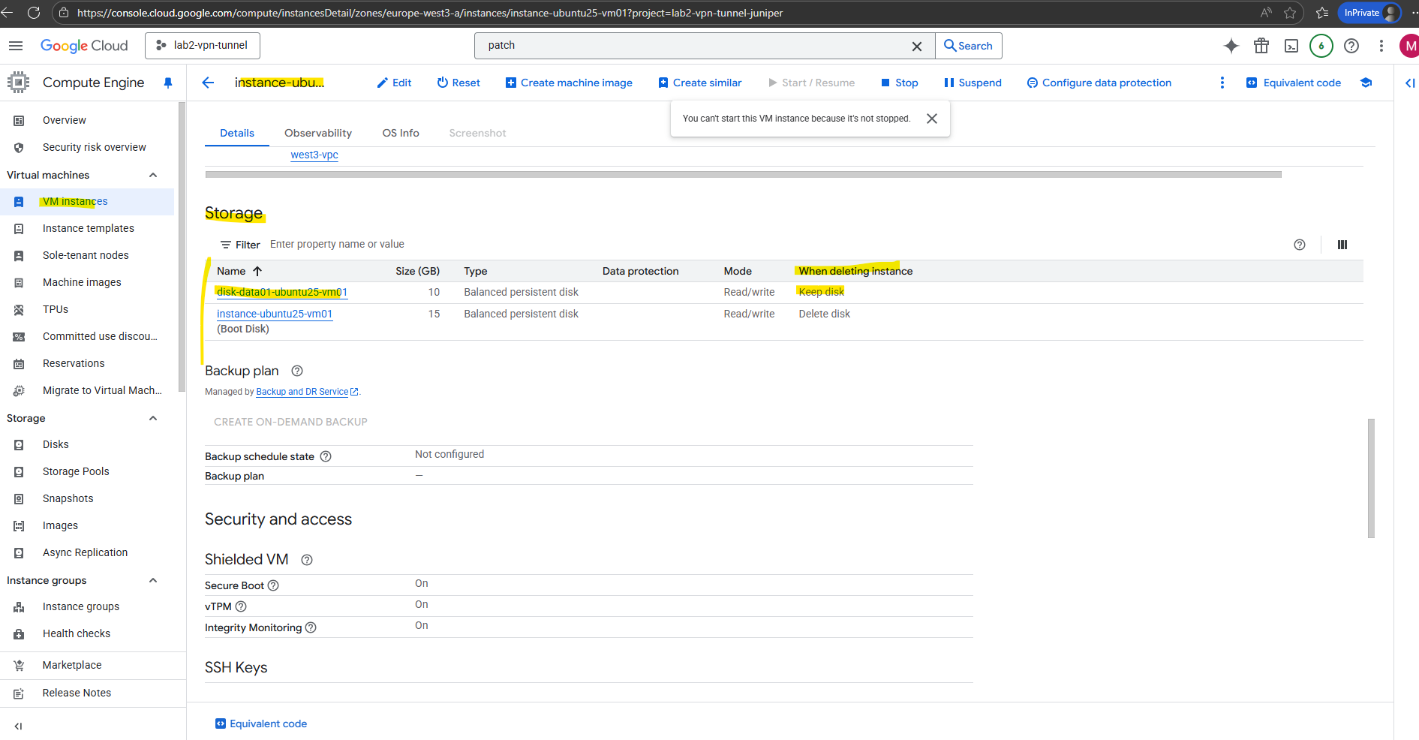Open instance-ubuntu25-vm01 boot disk link
Screen dimensions: 1419x740
pyautogui.click(x=275, y=314)
